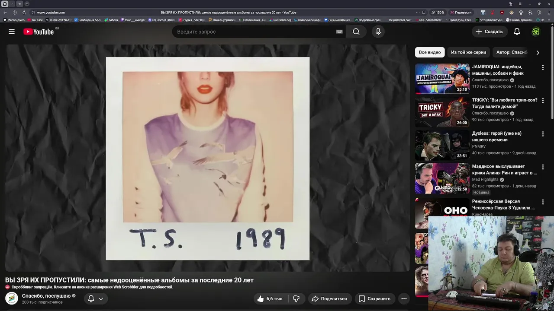
Task: Click the Поделиться button
Action: tap(329, 298)
